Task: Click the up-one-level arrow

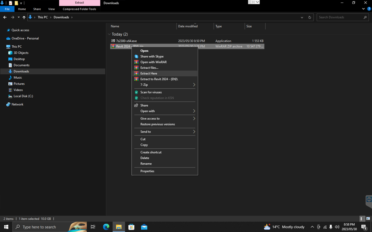Action: (x=24, y=17)
